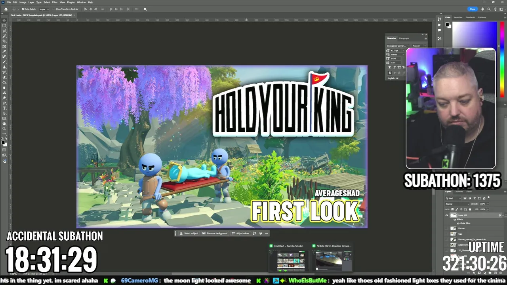Close the First Look document tab

click(74, 15)
